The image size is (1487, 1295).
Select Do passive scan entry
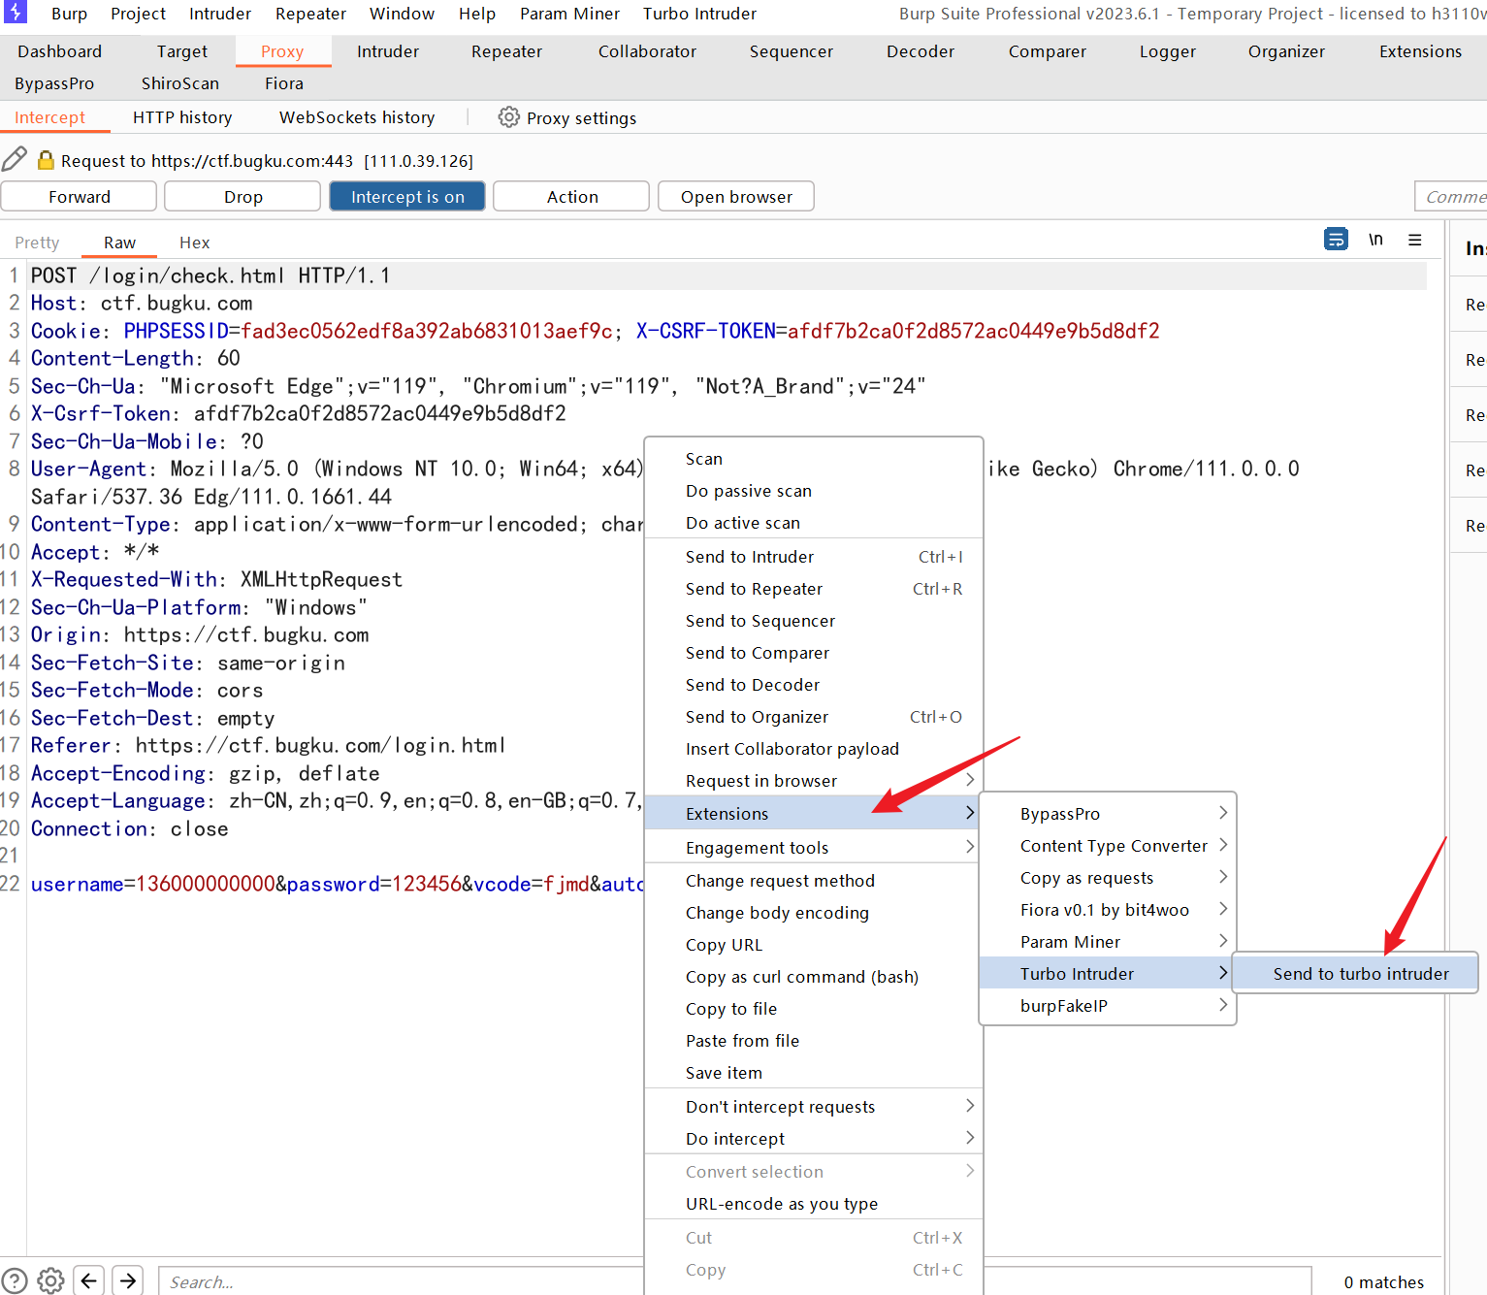[x=813, y=490]
